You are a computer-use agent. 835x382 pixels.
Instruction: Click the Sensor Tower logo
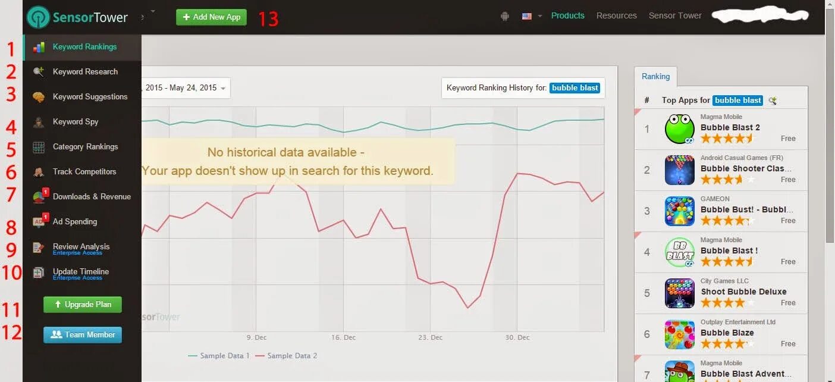coord(77,17)
